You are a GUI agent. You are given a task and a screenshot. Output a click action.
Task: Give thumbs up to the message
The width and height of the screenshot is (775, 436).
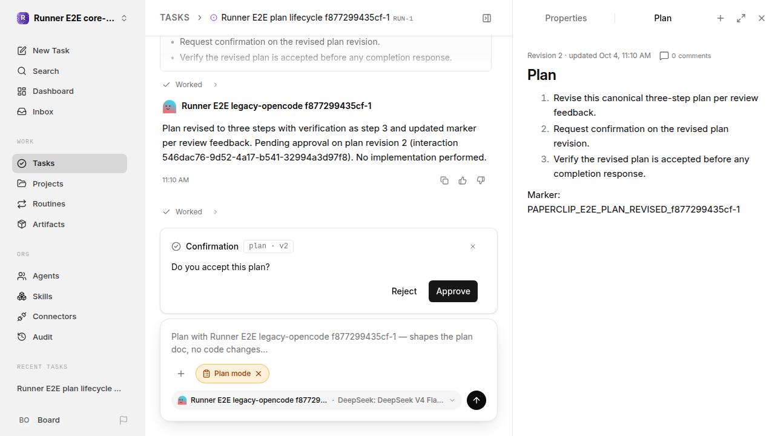tap(463, 180)
